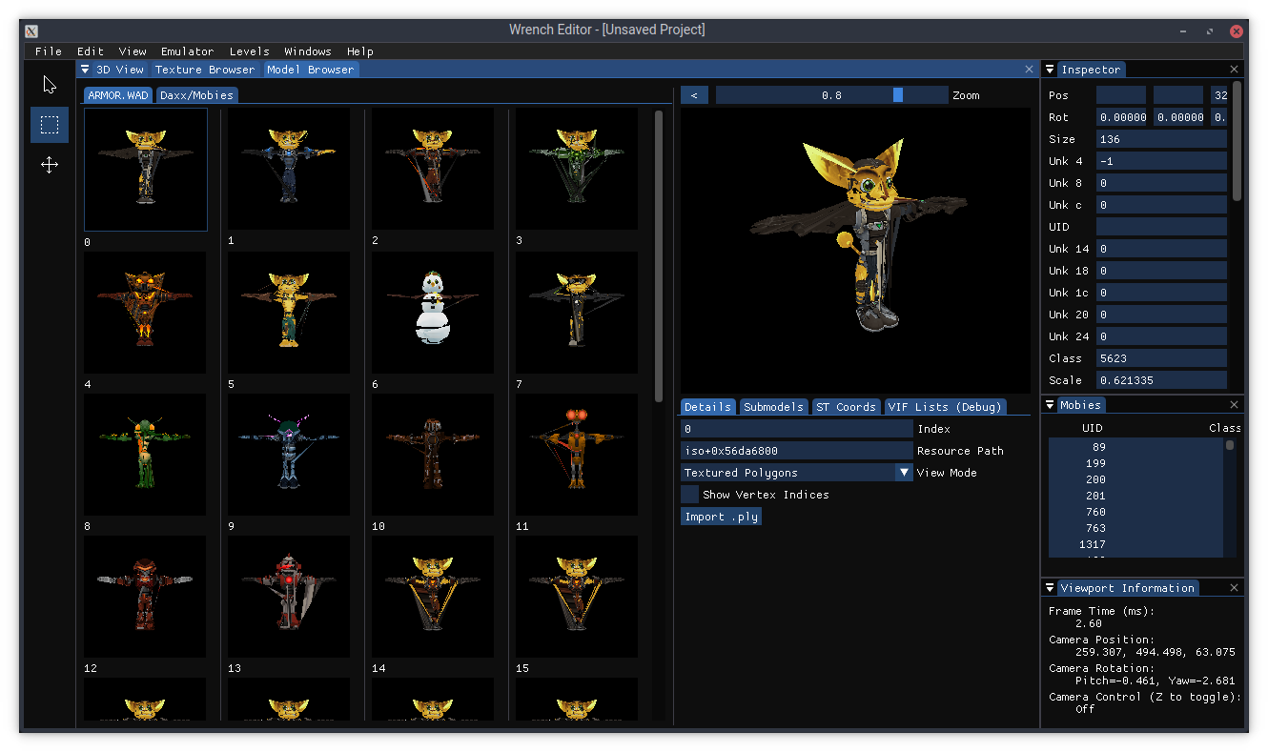Activate the rectangular selection tool
Screen dimensions: 1268x752
coord(50,125)
